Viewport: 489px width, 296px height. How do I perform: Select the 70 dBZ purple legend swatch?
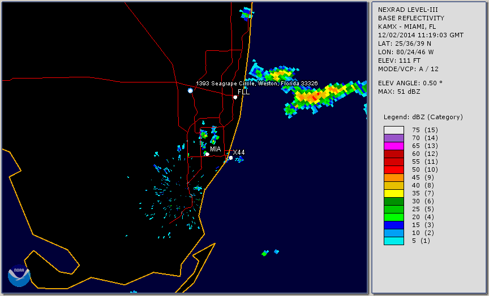tap(394, 138)
